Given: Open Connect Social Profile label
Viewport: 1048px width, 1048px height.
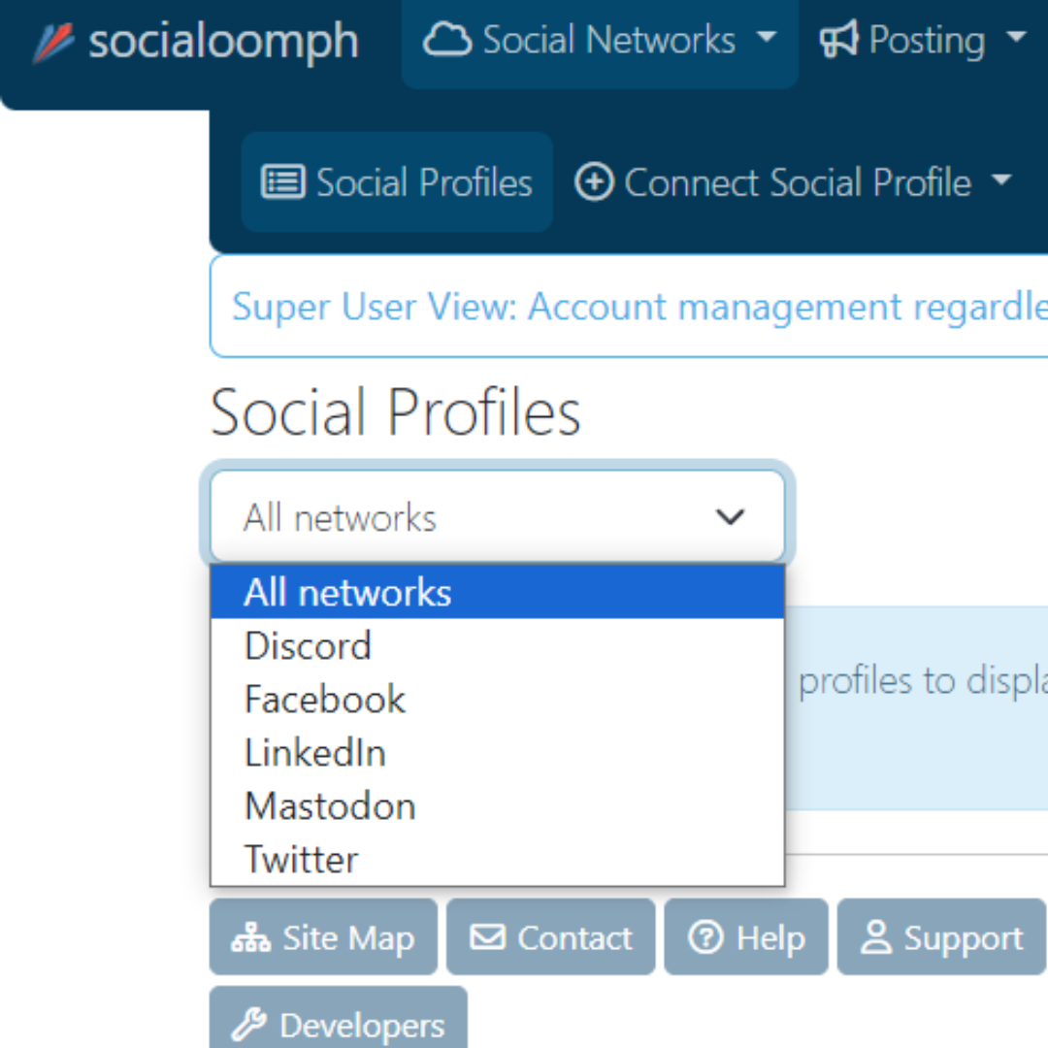Looking at the screenshot, I should (798, 182).
